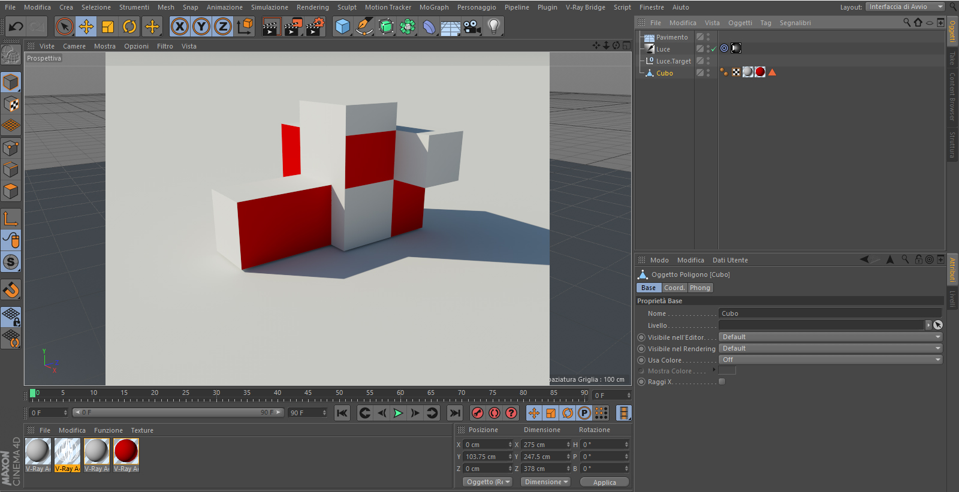Viewport: 959px width, 492px height.
Task: Add a Light bulb object
Action: (x=494, y=26)
